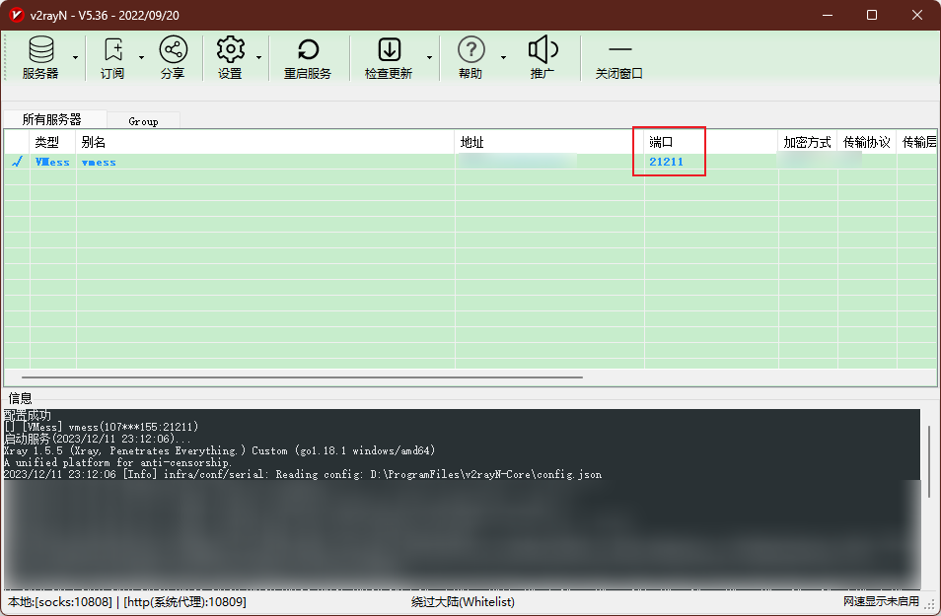
Task: Expand the 设置 dropdown arrow
Action: coord(259,57)
